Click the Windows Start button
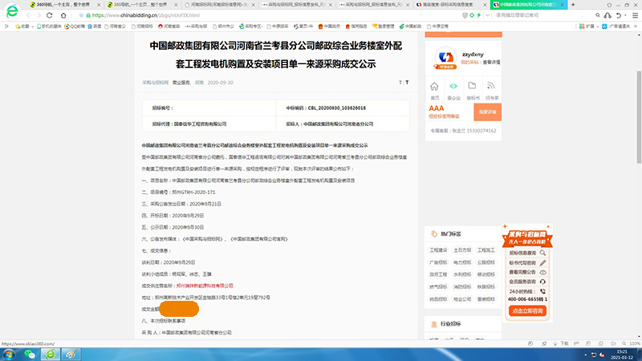 [9, 354]
